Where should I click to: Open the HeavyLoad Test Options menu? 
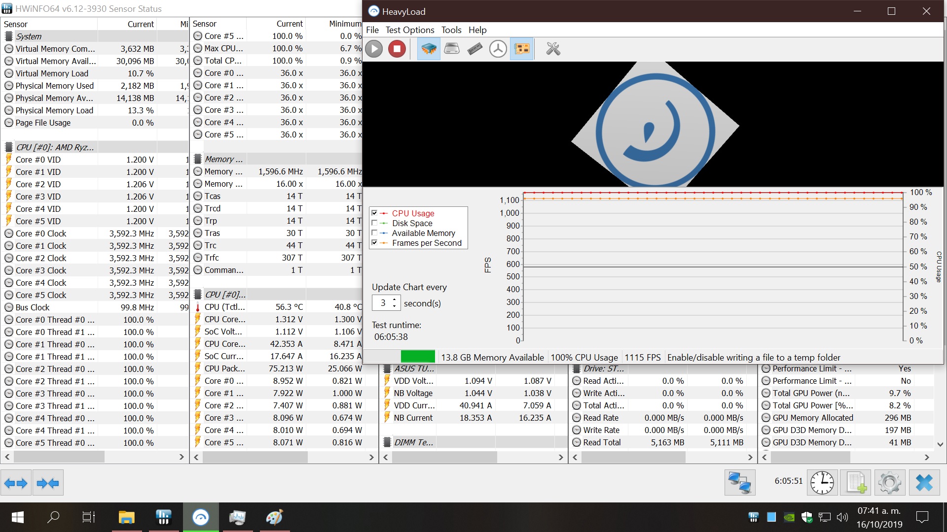click(409, 29)
